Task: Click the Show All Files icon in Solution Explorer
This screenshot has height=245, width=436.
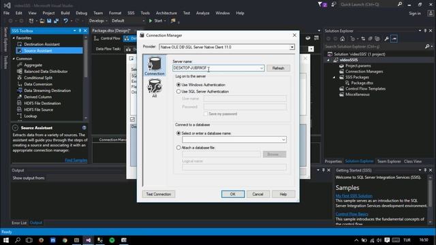Action: 377,39
